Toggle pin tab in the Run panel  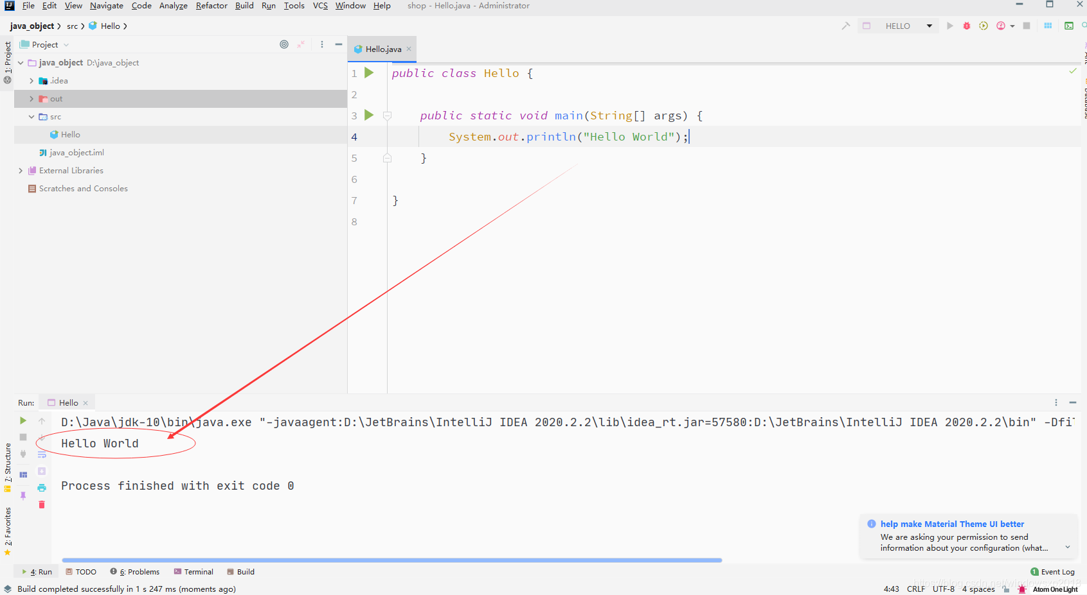(23, 496)
